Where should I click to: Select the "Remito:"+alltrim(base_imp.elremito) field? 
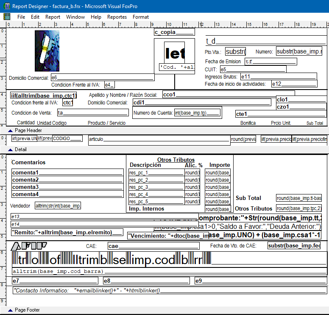pyautogui.click(x=67, y=232)
